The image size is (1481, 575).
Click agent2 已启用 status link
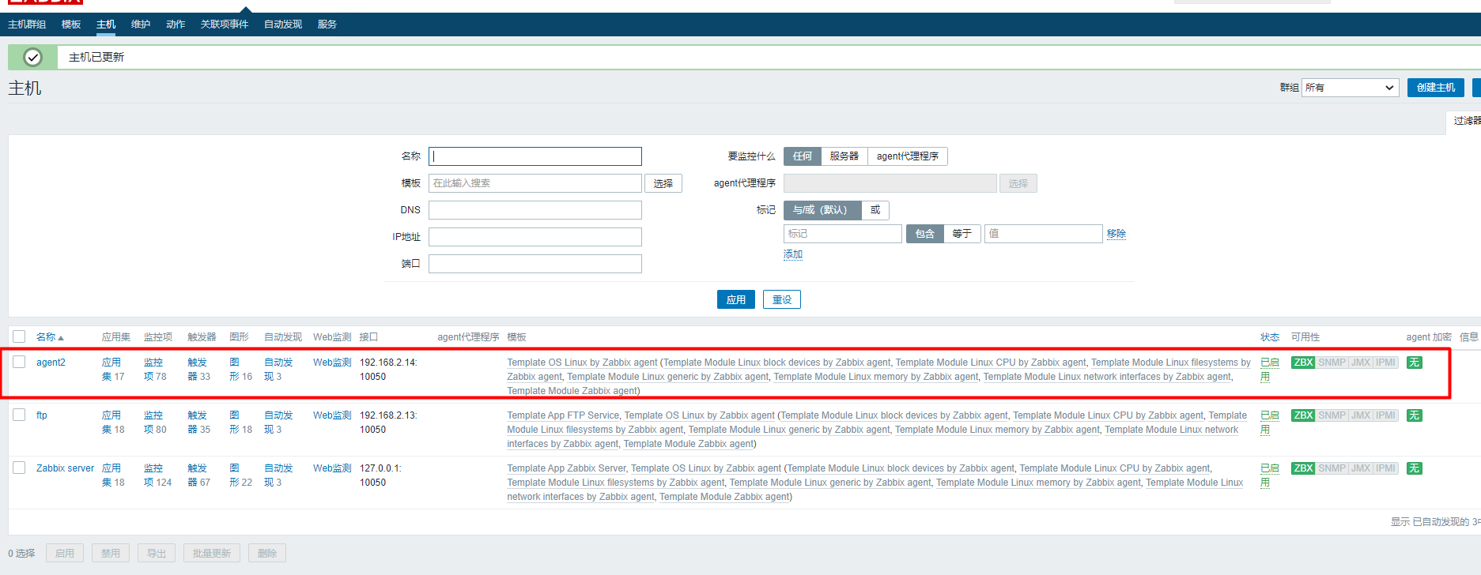[x=1270, y=370]
